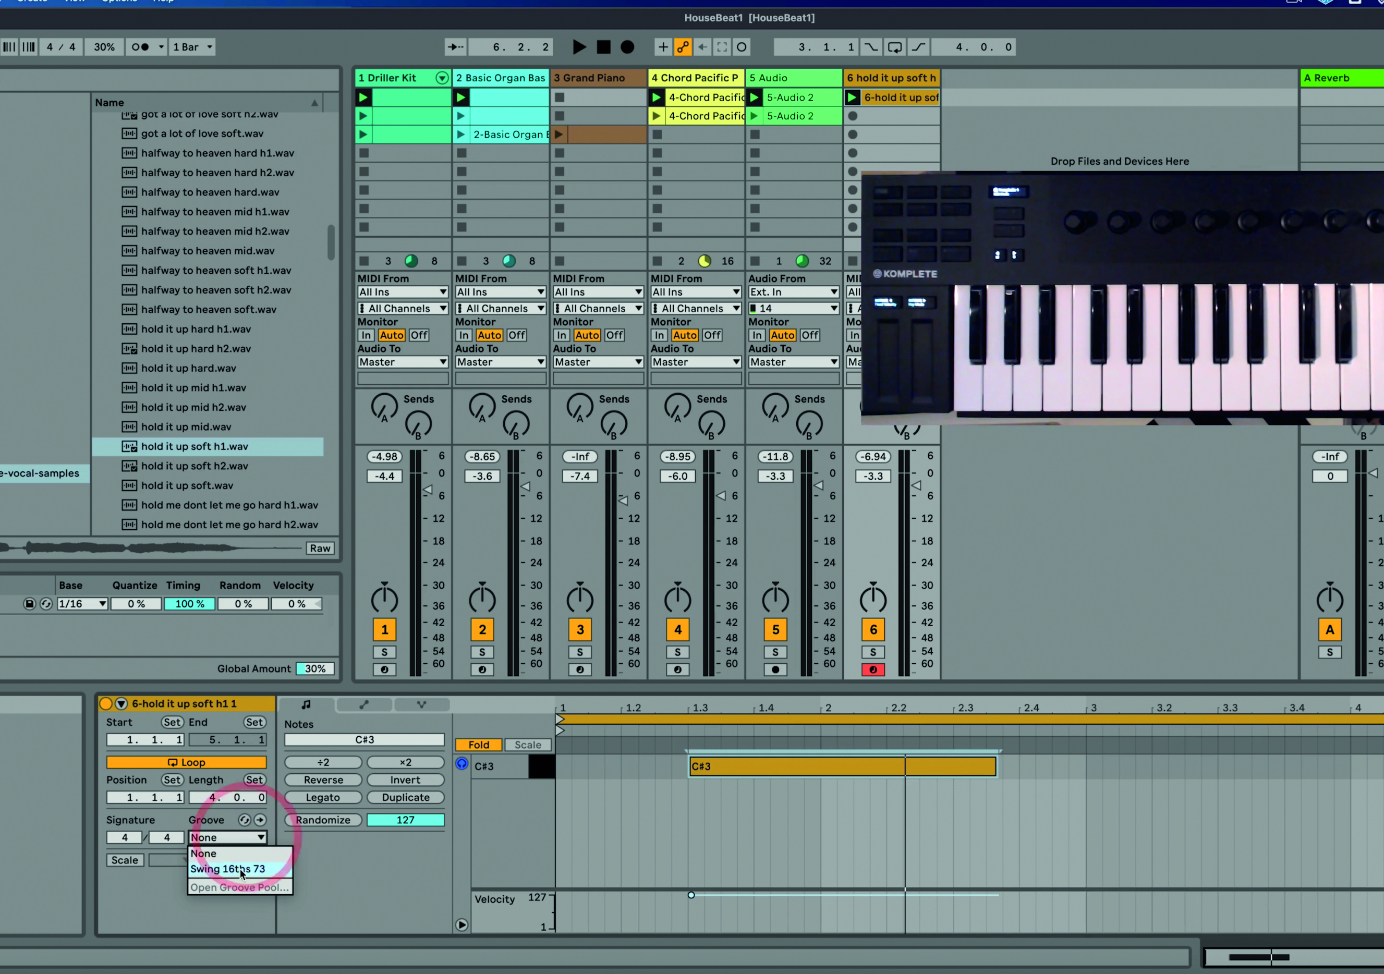The image size is (1384, 974).
Task: Toggle the Follow playback arrow icon
Action: tap(455, 47)
